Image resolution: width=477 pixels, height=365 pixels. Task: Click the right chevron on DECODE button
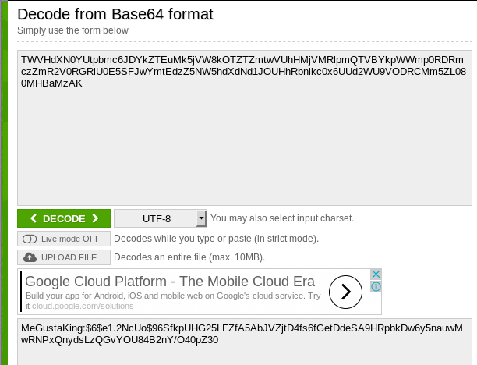tap(95, 218)
